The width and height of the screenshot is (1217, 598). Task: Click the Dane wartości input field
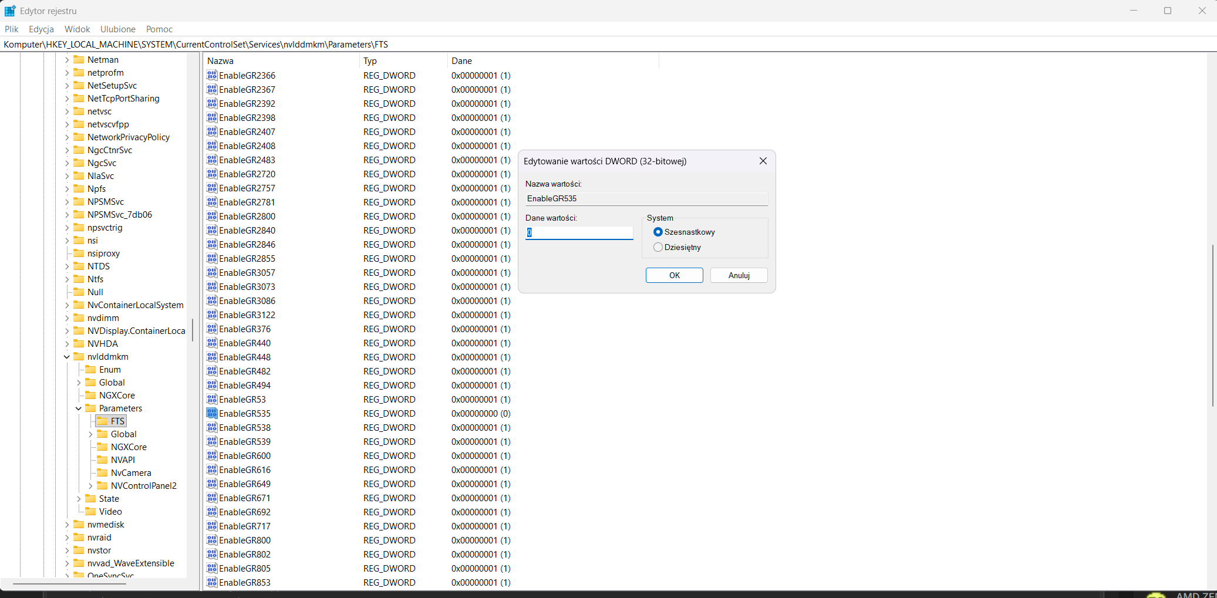(x=579, y=232)
